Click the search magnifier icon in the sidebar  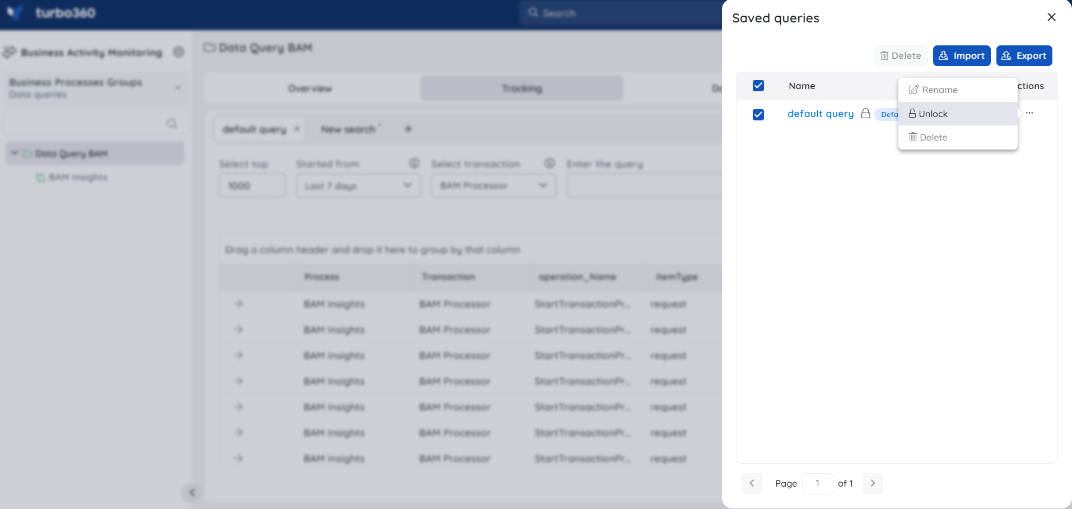point(172,124)
